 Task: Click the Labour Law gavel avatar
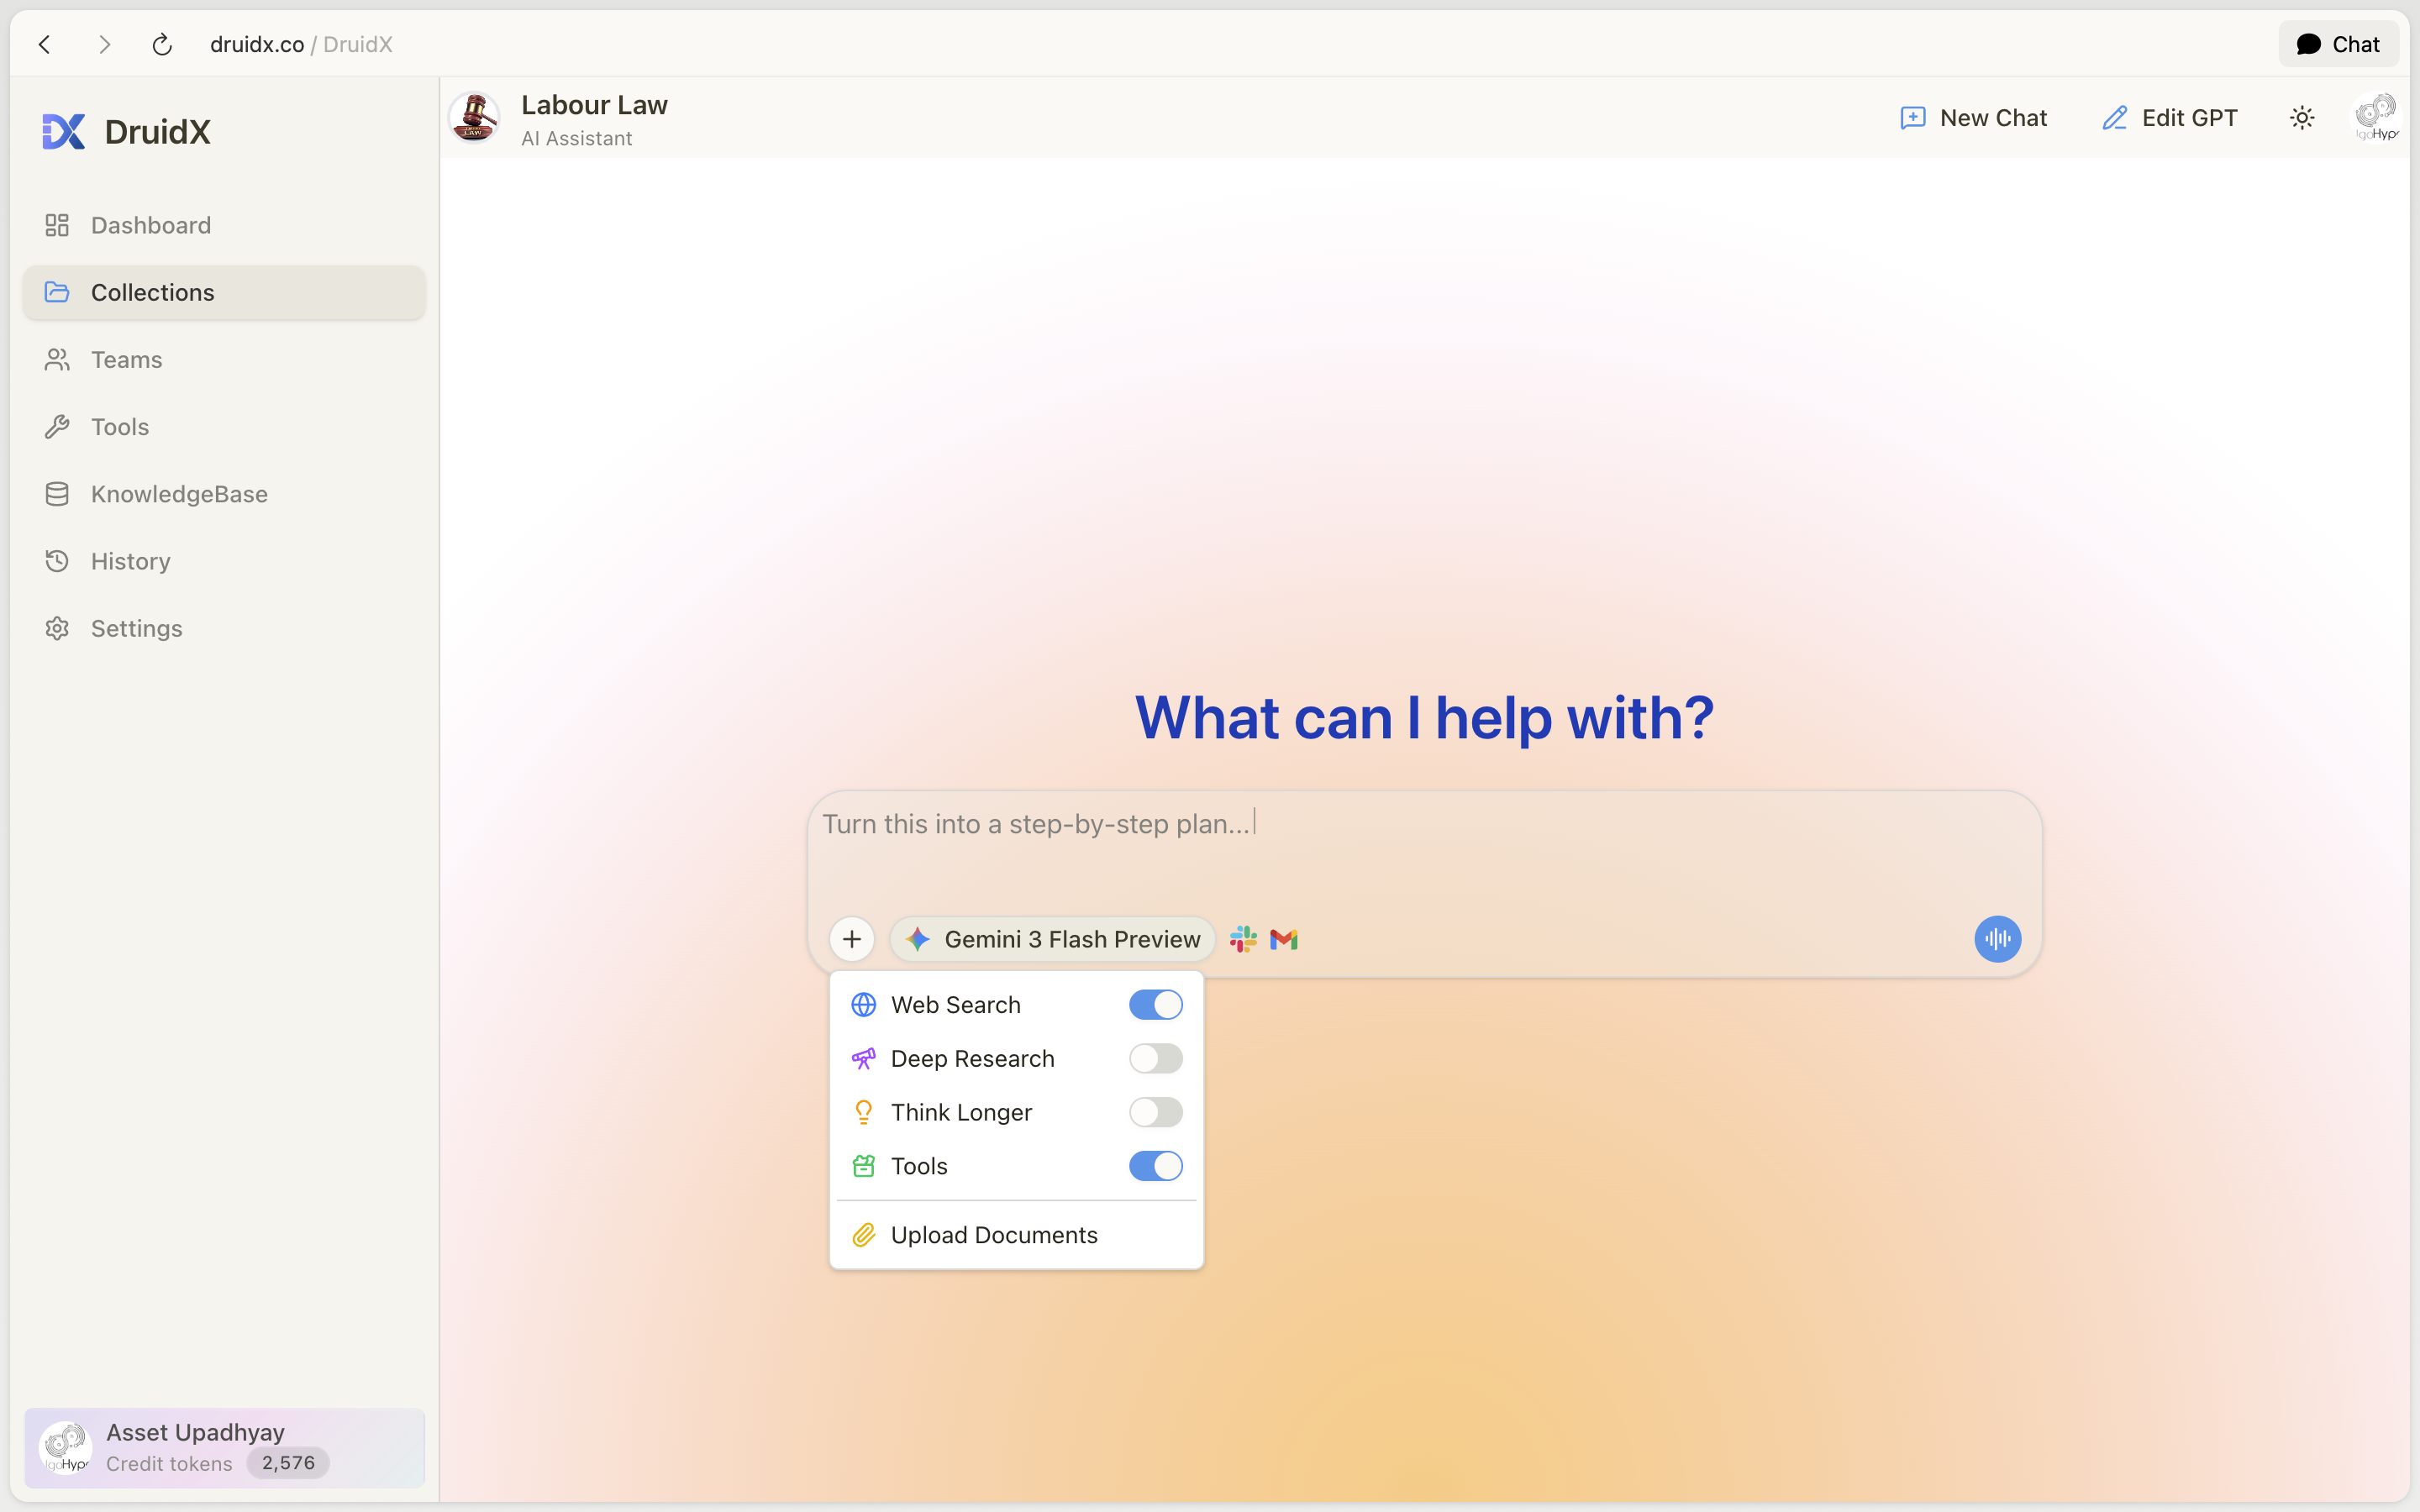coord(475,118)
